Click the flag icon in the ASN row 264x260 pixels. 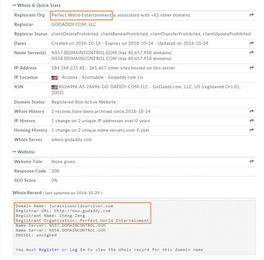pyautogui.click(x=54, y=87)
